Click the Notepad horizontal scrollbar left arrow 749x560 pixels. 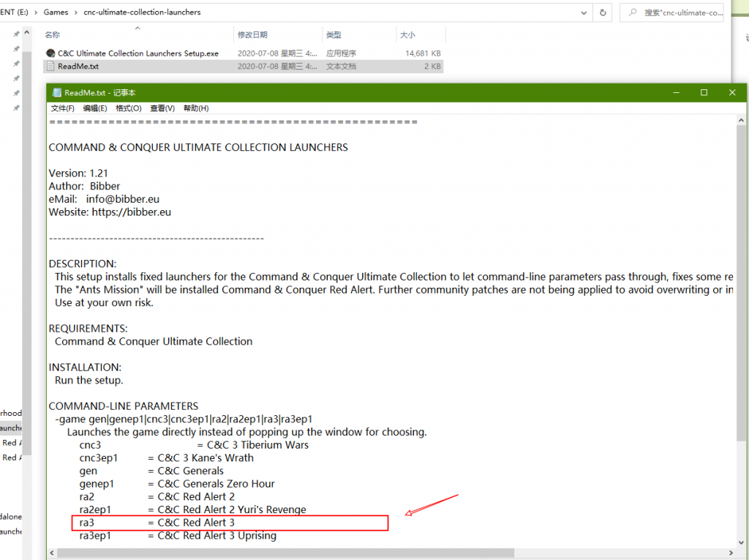pos(52,553)
